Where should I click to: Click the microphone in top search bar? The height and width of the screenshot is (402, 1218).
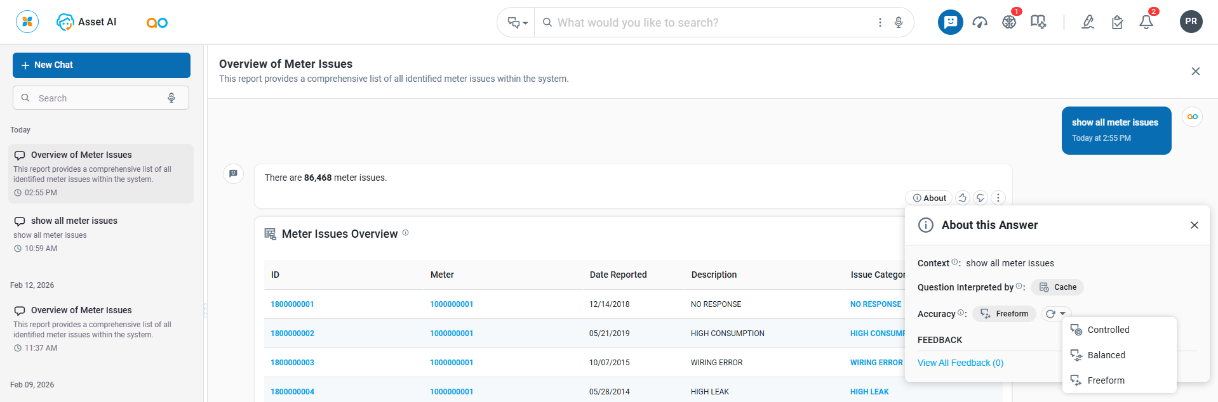pyautogui.click(x=899, y=22)
